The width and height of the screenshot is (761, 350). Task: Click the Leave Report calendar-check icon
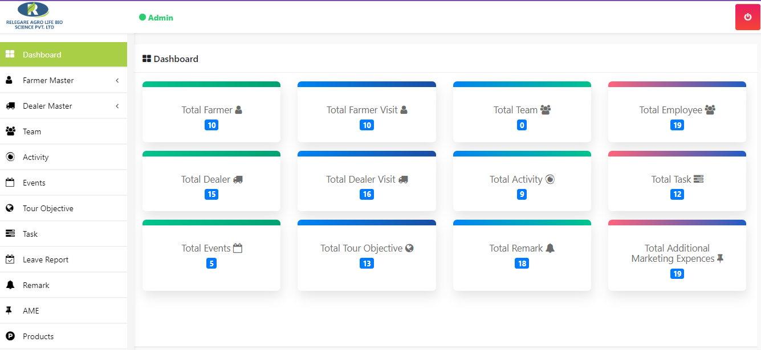pyautogui.click(x=10, y=260)
